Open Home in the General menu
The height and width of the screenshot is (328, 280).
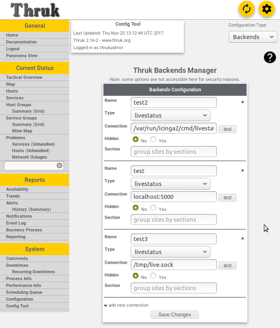tap(12, 35)
